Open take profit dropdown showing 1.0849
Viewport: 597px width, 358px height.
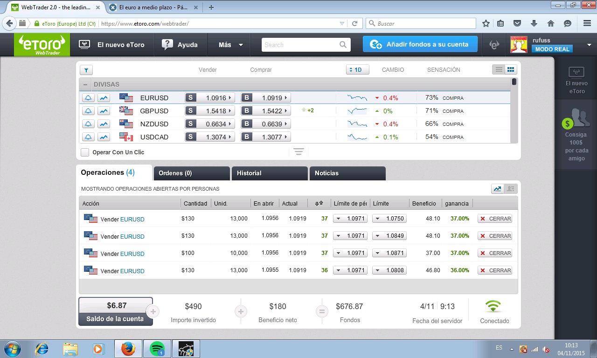(389, 236)
